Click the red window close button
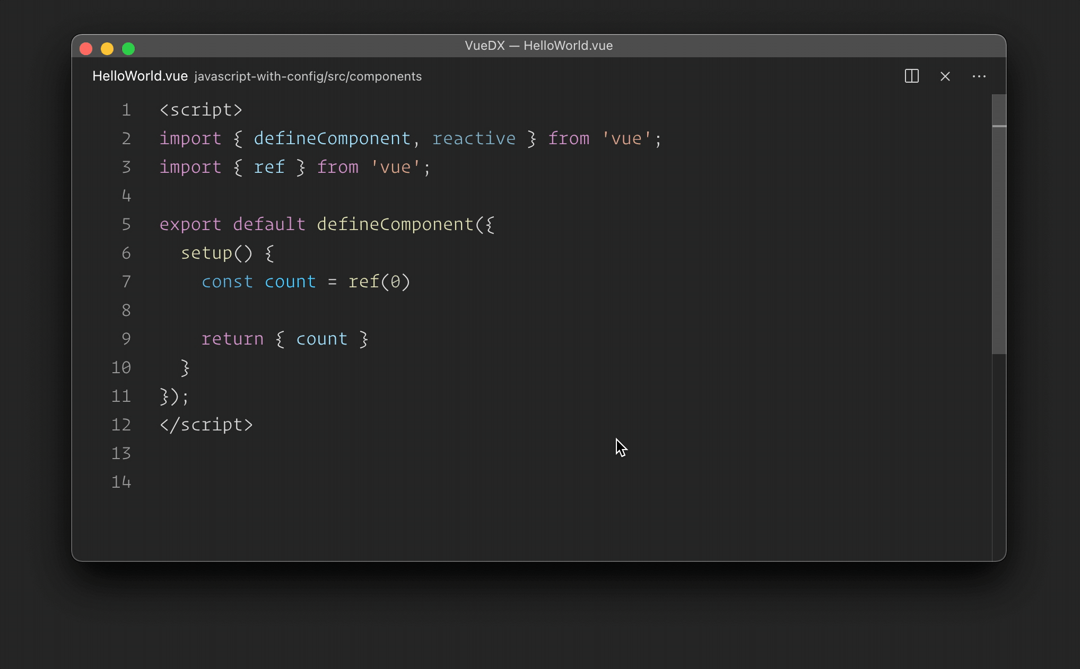The height and width of the screenshot is (669, 1080). 86,49
